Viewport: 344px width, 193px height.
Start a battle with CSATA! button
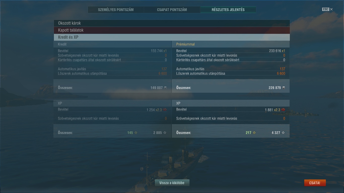tap(315, 183)
